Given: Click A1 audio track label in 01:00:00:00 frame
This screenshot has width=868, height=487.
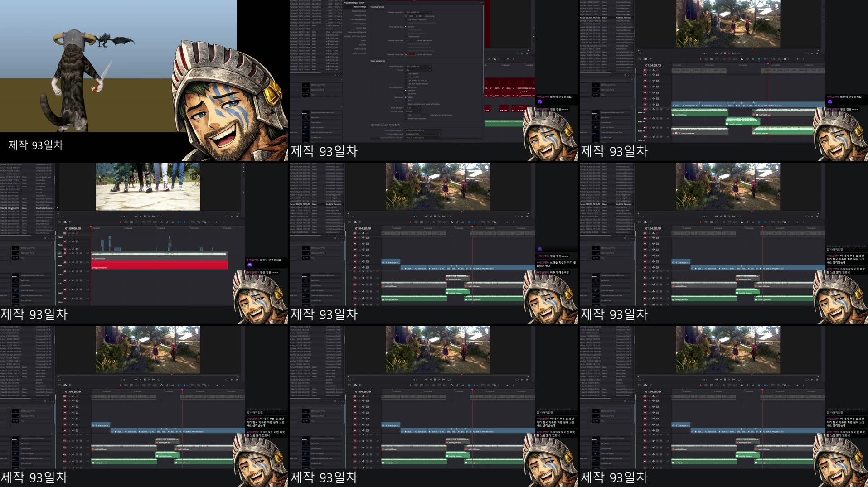Looking at the screenshot, I should coord(65,253).
